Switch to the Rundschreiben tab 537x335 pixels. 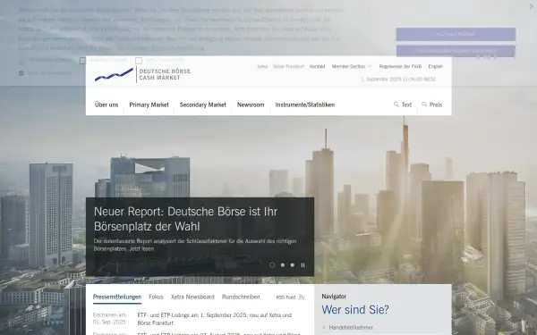tap(241, 297)
